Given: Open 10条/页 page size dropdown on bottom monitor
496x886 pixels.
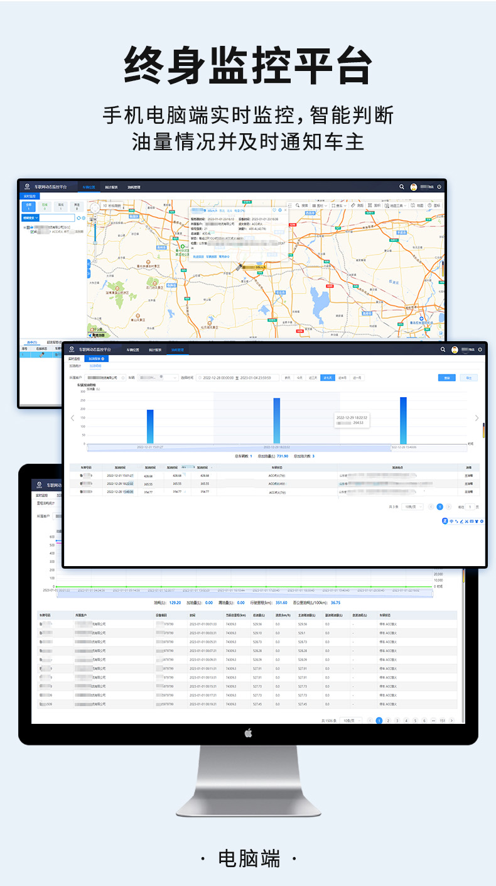Looking at the screenshot, I should point(350,721).
